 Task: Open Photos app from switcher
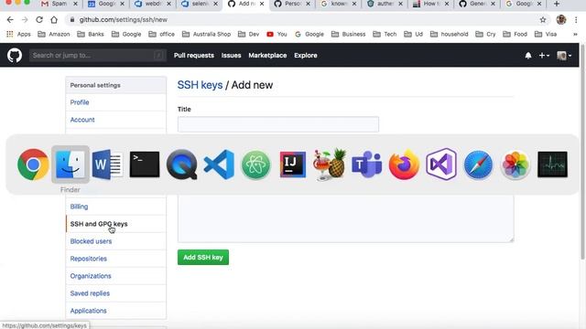pyautogui.click(x=515, y=164)
